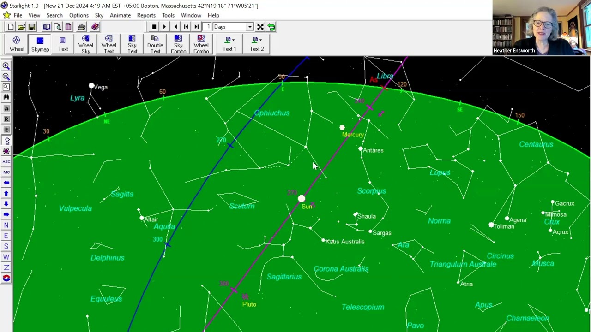Screen dimensions: 591x332
Task: Center view on the Midheaven (MC)
Action: click(x=6, y=172)
